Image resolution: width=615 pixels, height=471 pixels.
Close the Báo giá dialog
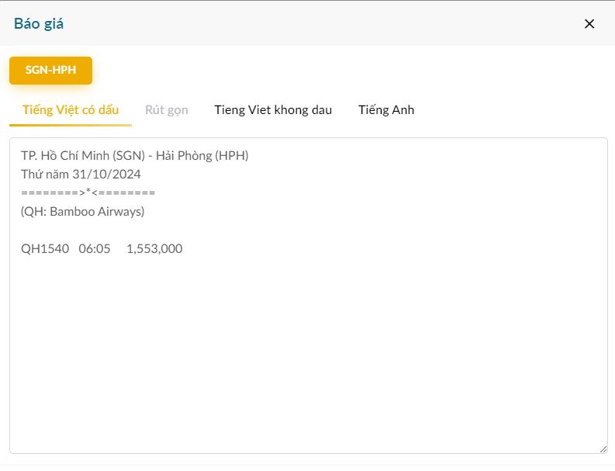589,23
